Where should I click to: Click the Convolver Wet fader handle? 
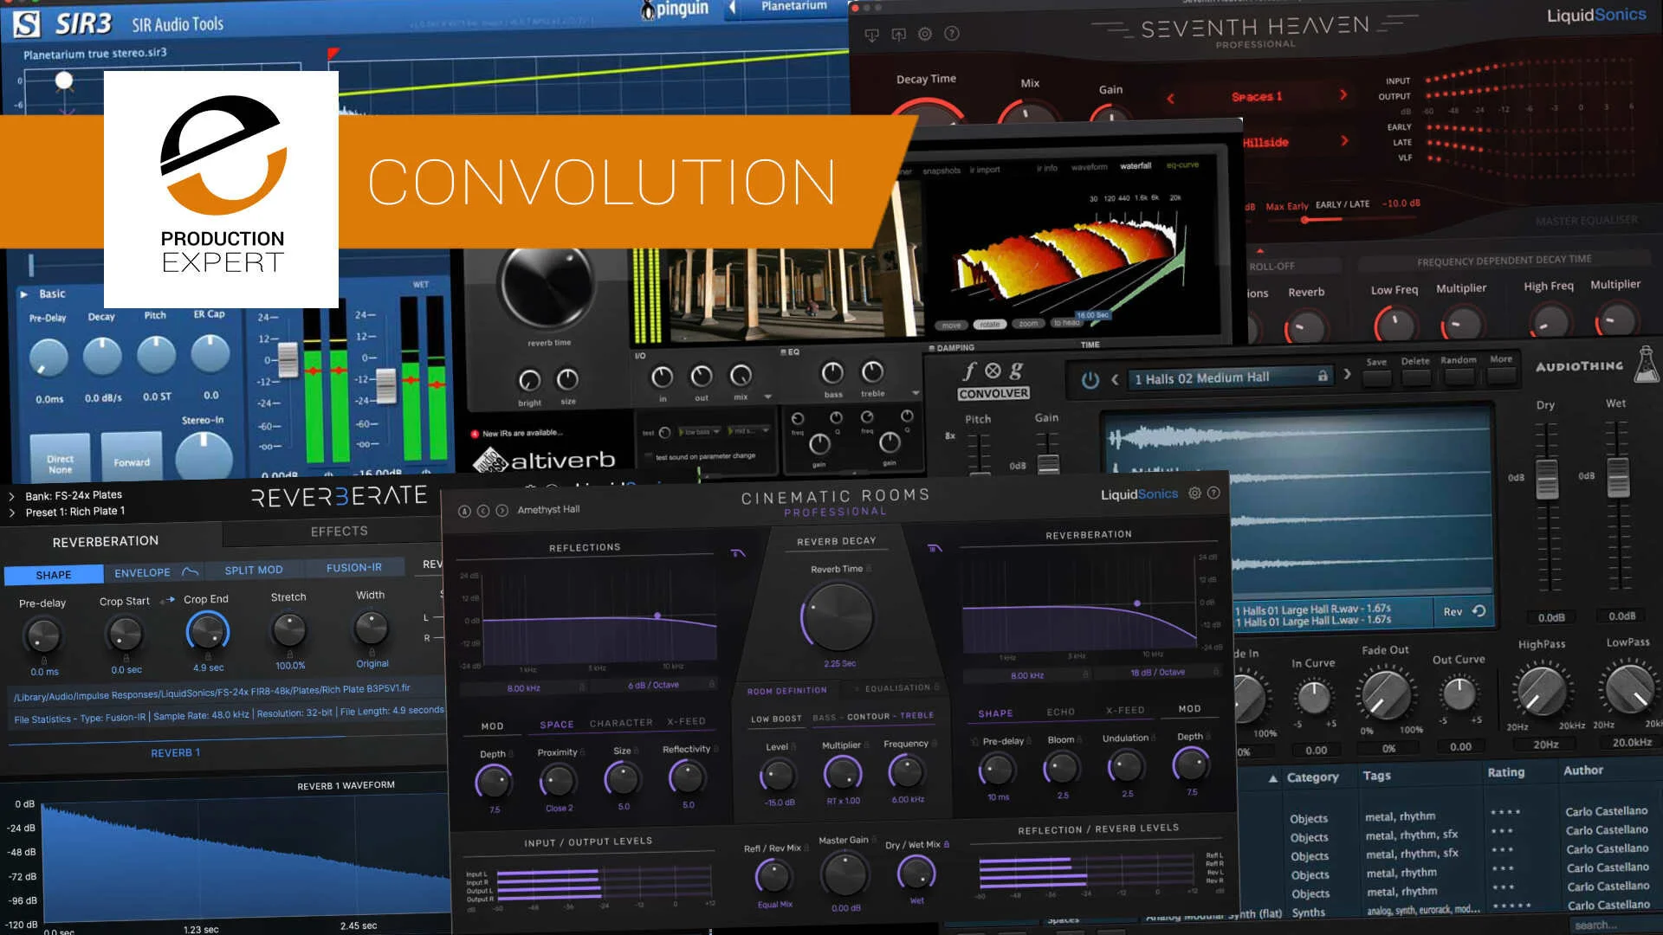coord(1618,476)
